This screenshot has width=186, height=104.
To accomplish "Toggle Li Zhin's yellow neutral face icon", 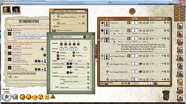I will point(147,38).
